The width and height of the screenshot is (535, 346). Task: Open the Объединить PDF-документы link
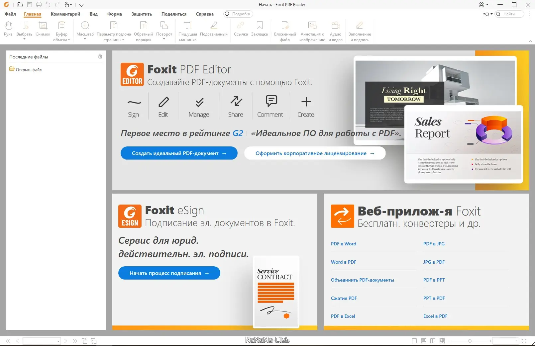point(363,280)
